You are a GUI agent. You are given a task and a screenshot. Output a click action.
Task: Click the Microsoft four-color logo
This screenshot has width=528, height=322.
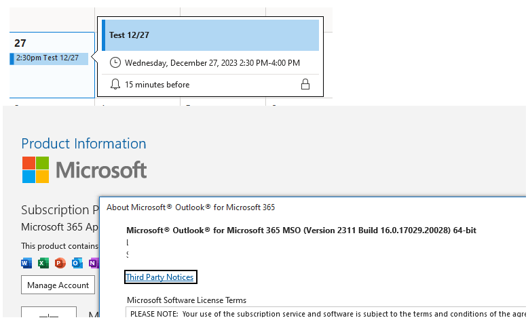35,169
